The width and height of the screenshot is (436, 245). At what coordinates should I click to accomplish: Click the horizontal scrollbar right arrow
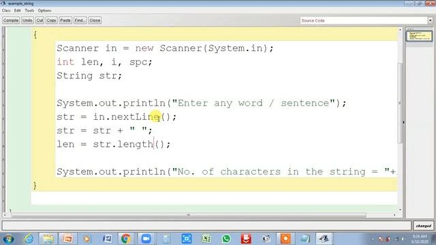[394, 215]
